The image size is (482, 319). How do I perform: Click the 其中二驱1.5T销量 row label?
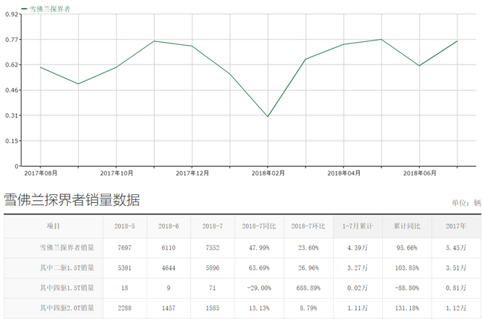click(67, 268)
